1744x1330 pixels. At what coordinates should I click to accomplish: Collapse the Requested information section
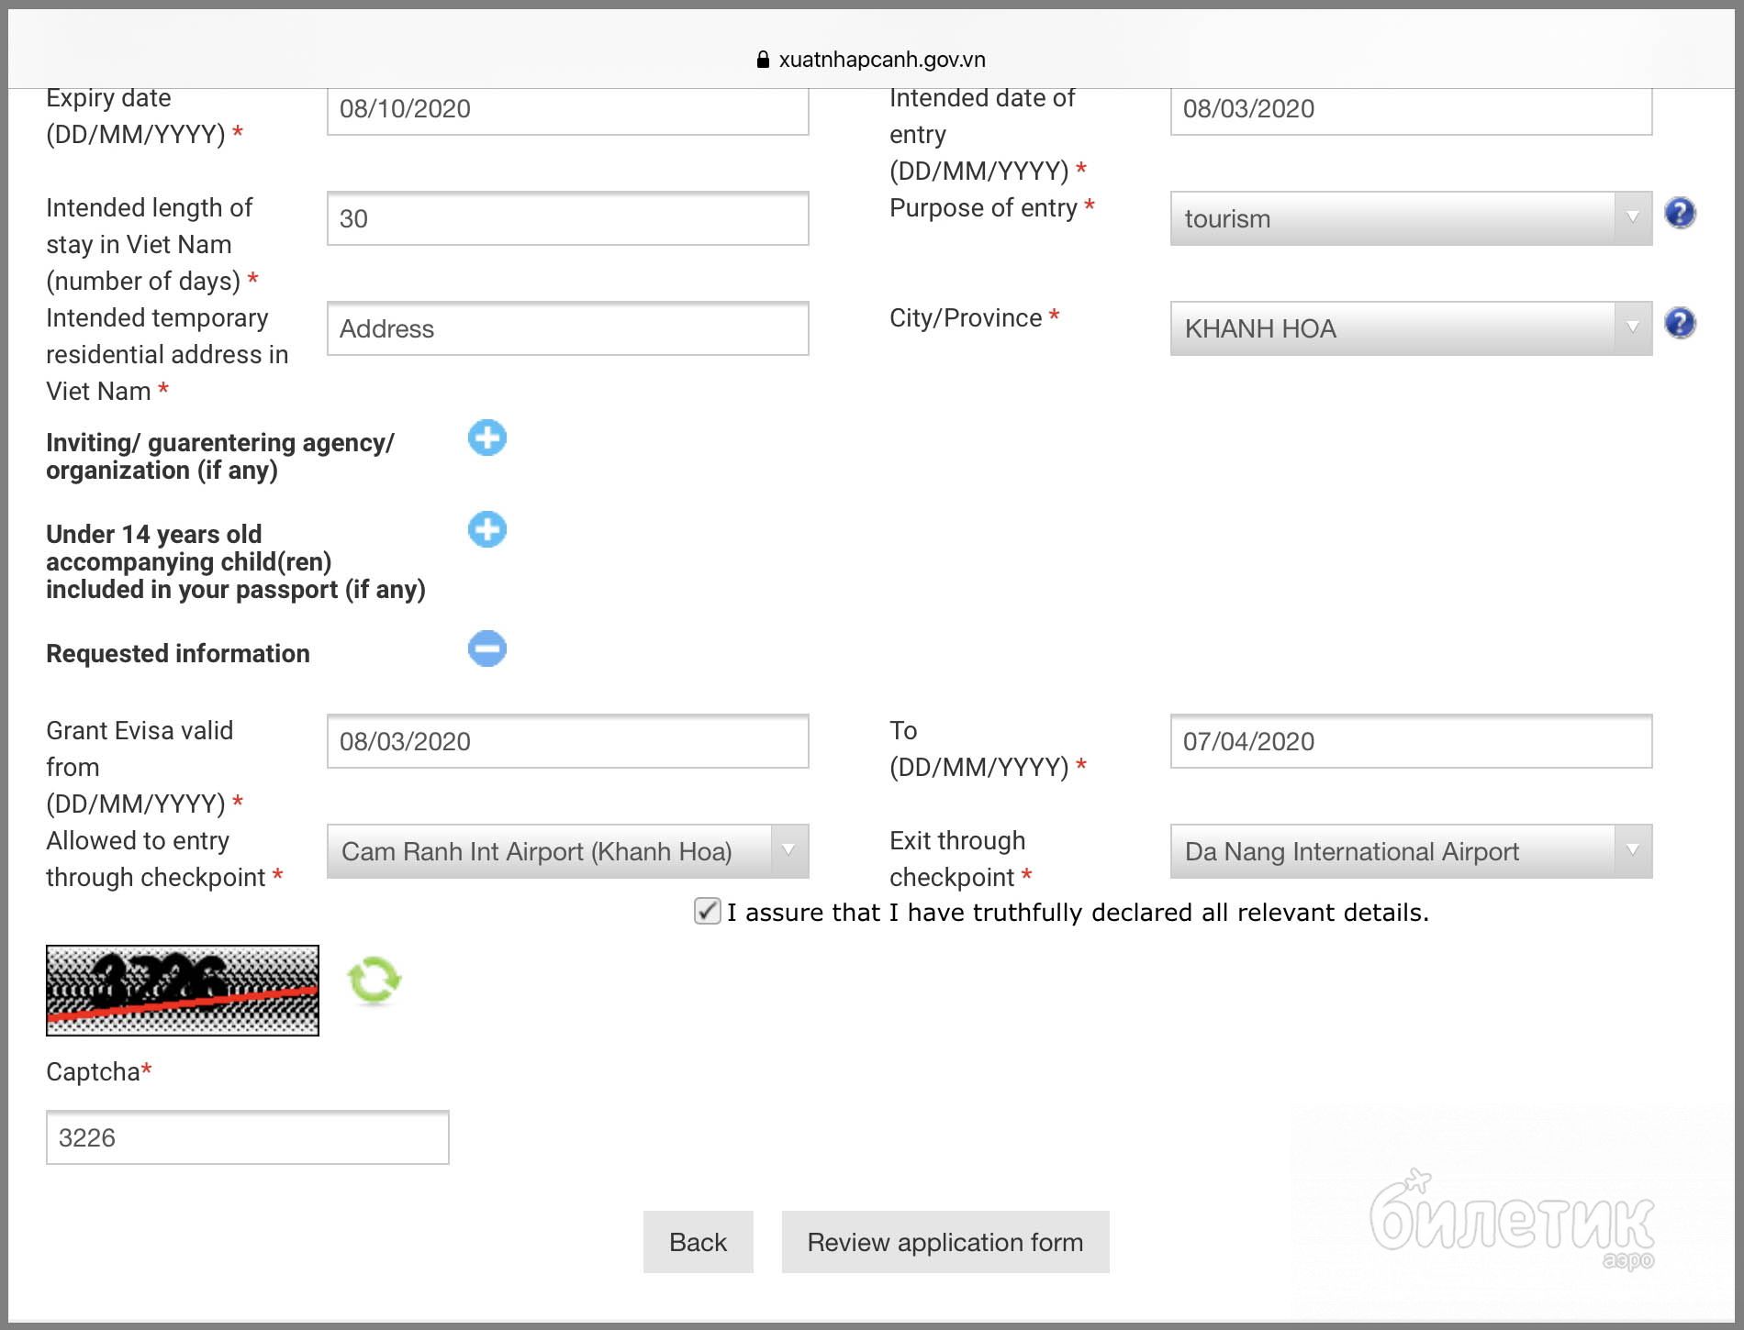tap(486, 649)
